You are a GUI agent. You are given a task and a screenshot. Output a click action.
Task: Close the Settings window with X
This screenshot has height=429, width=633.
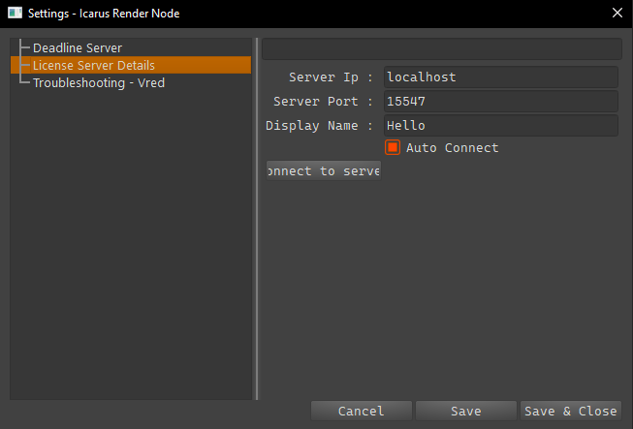coord(617,13)
